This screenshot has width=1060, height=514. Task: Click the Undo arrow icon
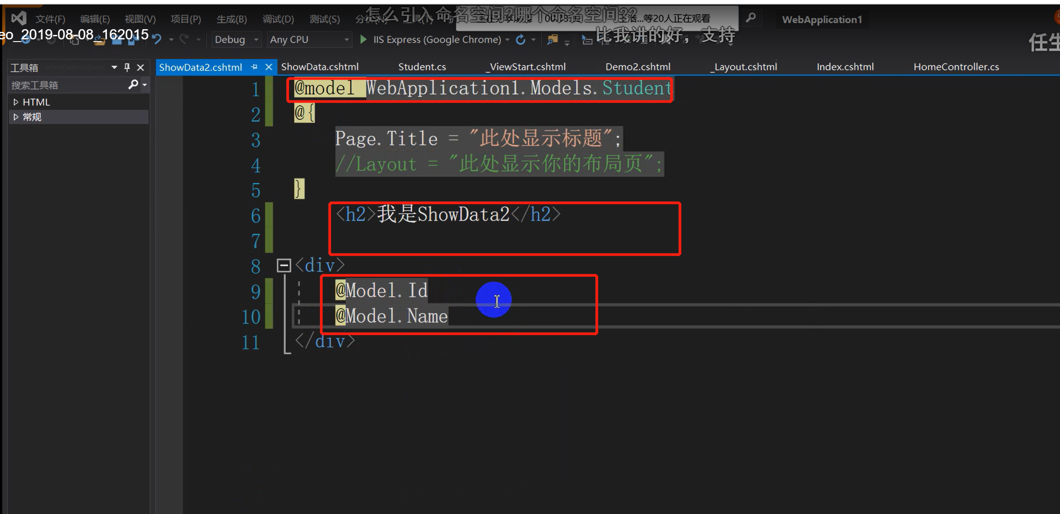[x=157, y=40]
